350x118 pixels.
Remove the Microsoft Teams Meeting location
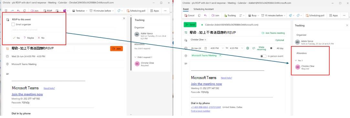coord(220,55)
